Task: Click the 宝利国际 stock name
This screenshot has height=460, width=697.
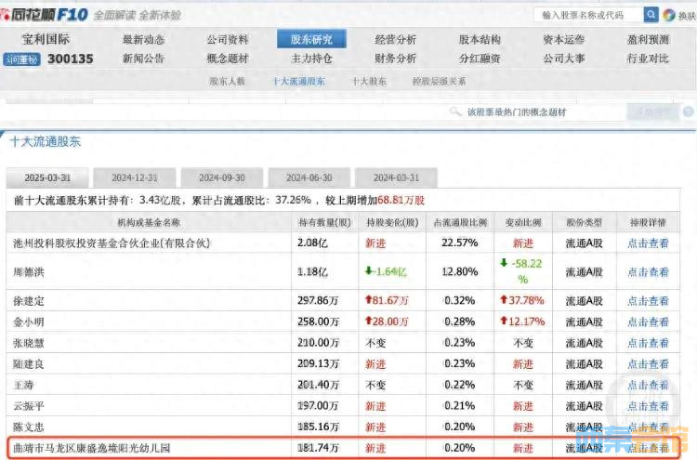Action: click(x=46, y=39)
